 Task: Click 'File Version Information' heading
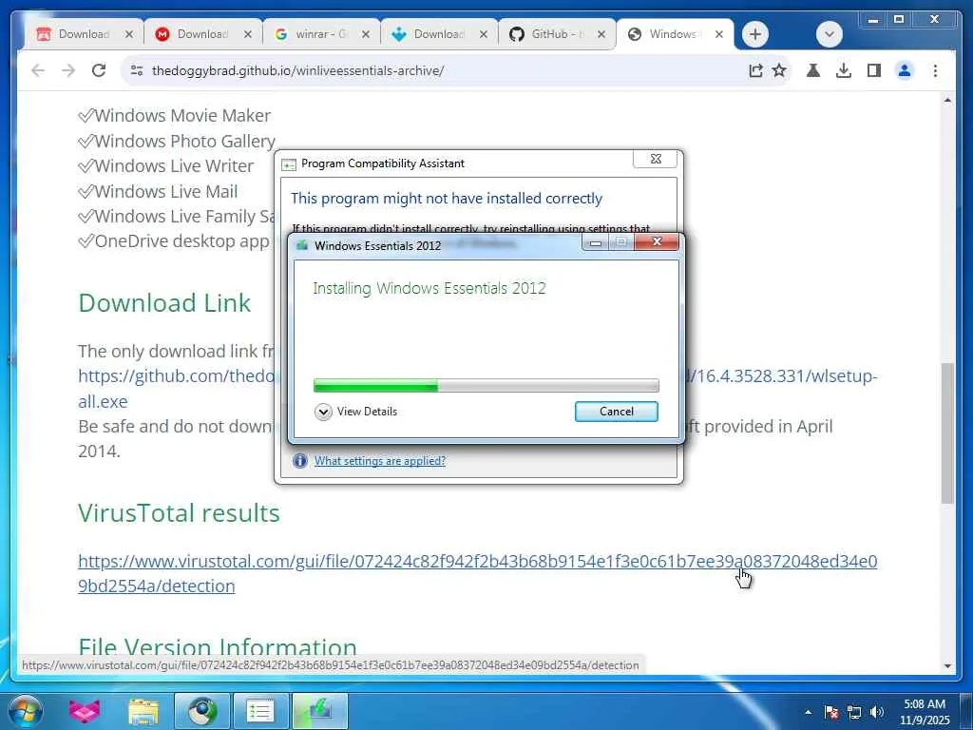[x=218, y=647]
